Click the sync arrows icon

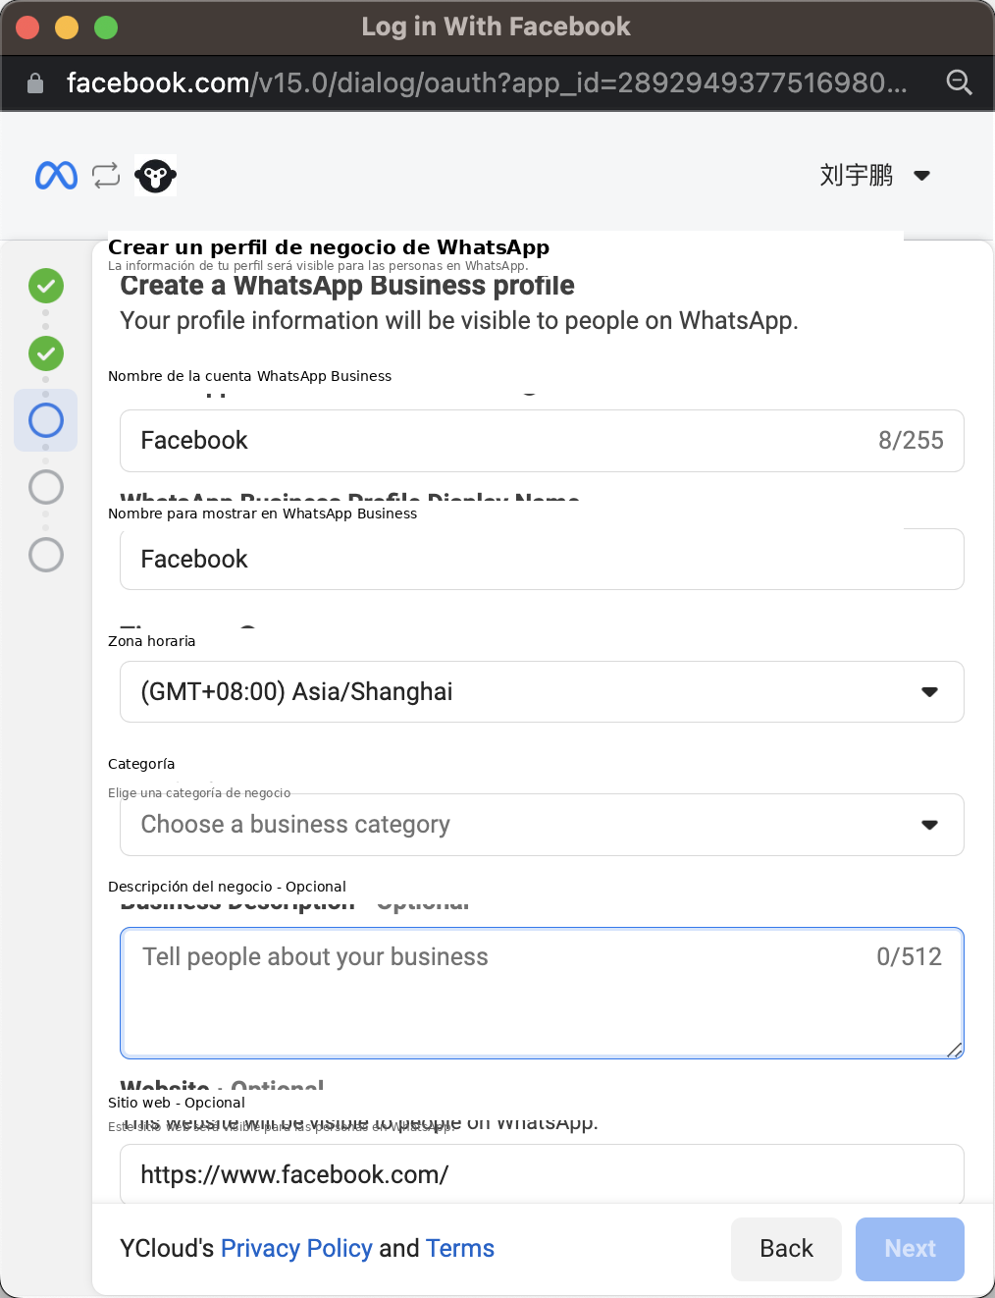point(106,175)
